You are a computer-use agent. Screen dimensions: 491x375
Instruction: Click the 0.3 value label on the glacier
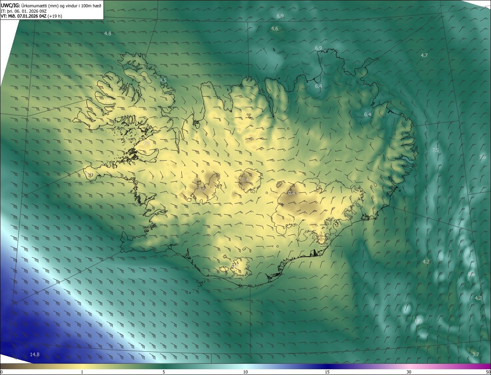click(202, 189)
